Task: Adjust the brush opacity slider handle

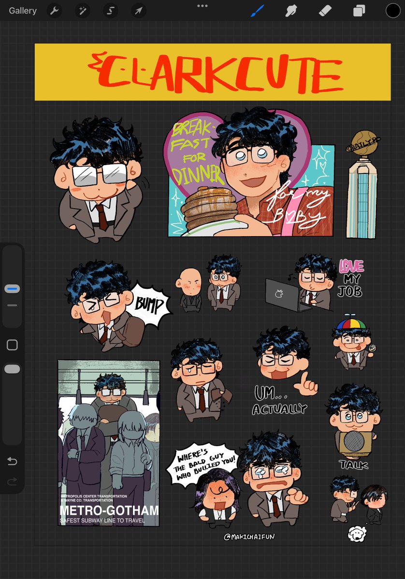Action: pos(12,369)
